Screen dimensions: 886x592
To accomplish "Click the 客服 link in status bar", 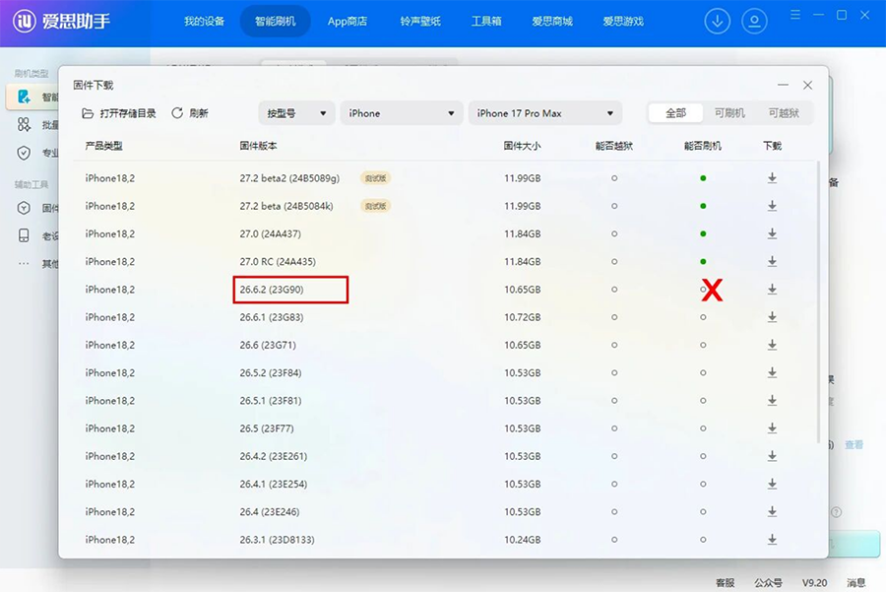I will pos(725,582).
